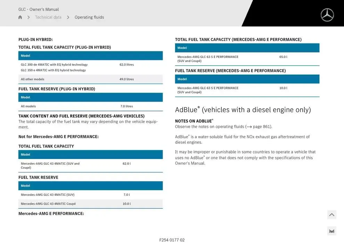The height and width of the screenshot is (243, 344).
Task: Click the Model header of plug-in hybrid capacity table
Action: click(90, 56)
